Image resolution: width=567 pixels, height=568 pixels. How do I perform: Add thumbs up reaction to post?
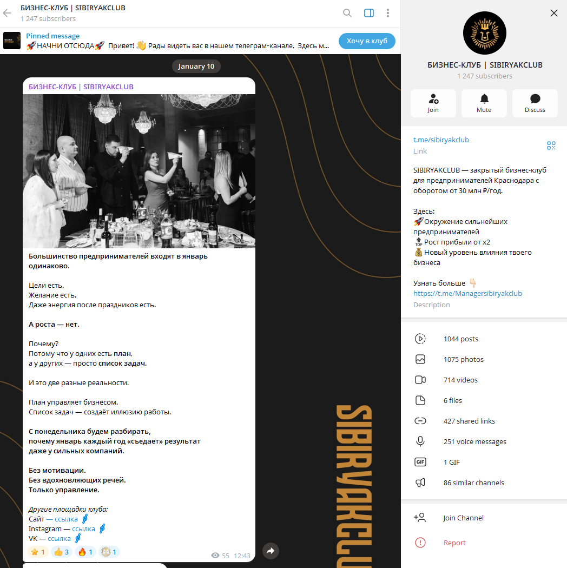(62, 552)
